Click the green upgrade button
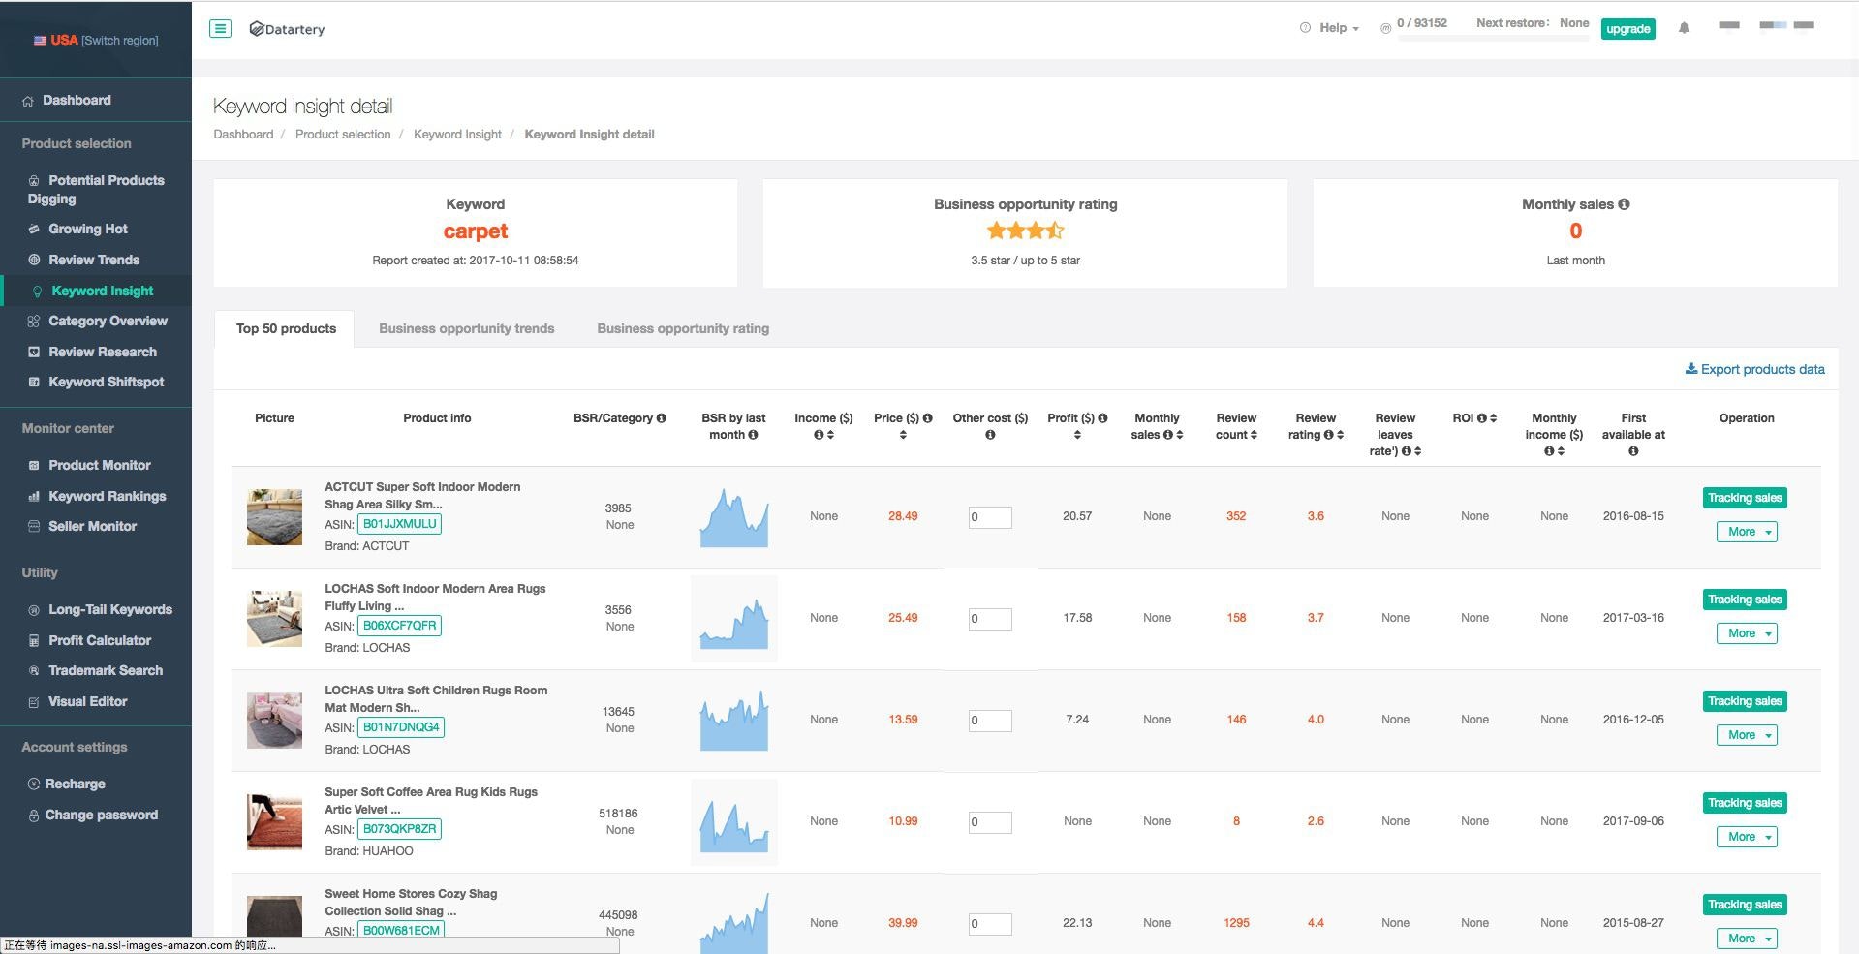This screenshot has height=954, width=1859. [1627, 29]
